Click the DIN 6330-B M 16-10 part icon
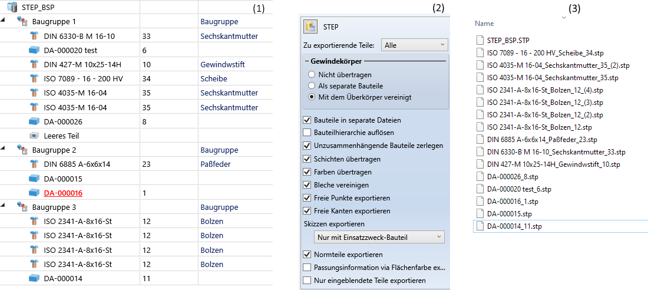This screenshot has width=648, height=290. tap(34, 36)
